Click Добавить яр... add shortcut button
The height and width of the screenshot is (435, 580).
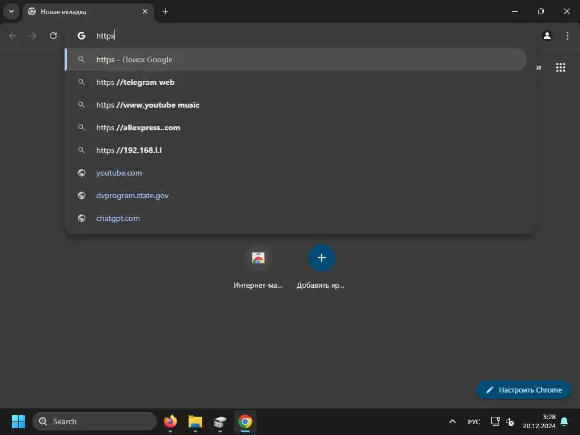(x=321, y=267)
